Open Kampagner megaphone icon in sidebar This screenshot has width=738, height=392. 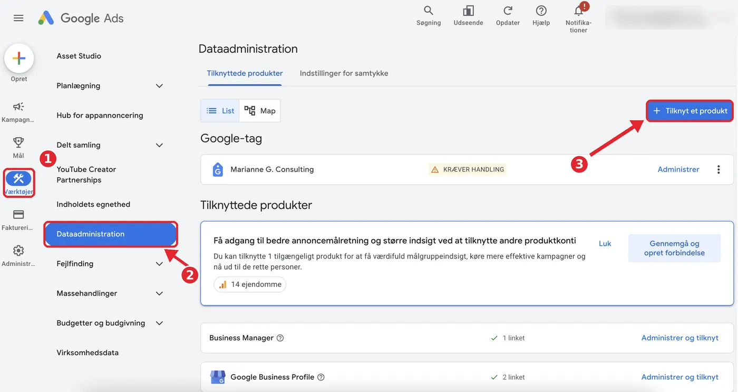click(x=18, y=107)
